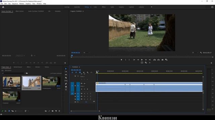Open the Select Zoom Level dropdown in Program monitor
Viewport: 215px width, 120px height.
tap(87, 53)
